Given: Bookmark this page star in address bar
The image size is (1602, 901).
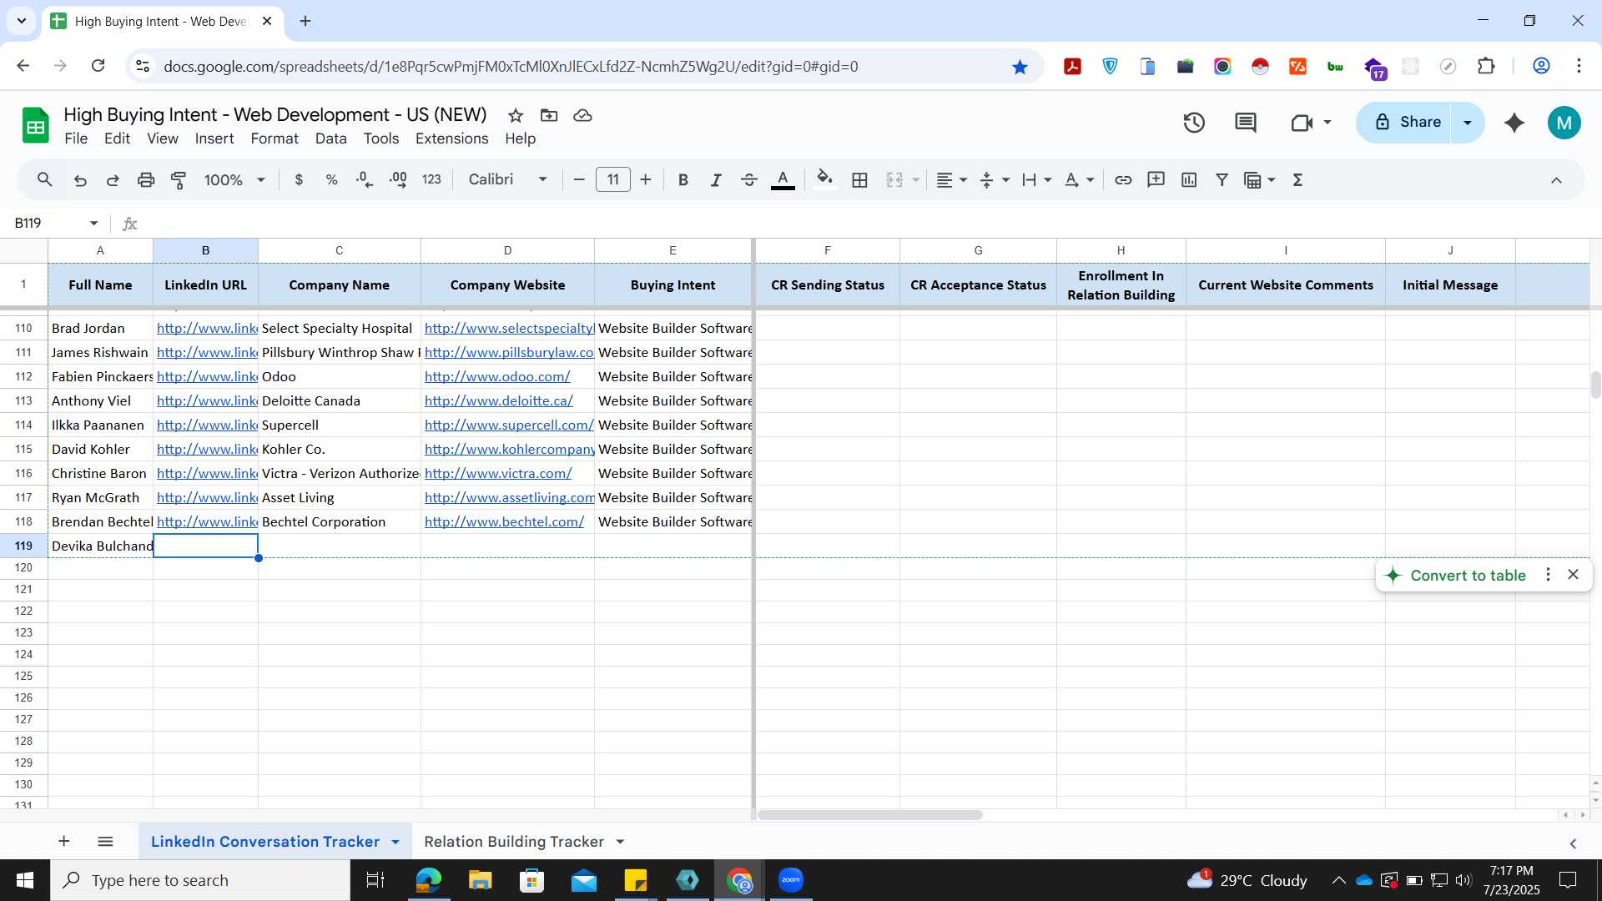Looking at the screenshot, I should pos(1020,67).
